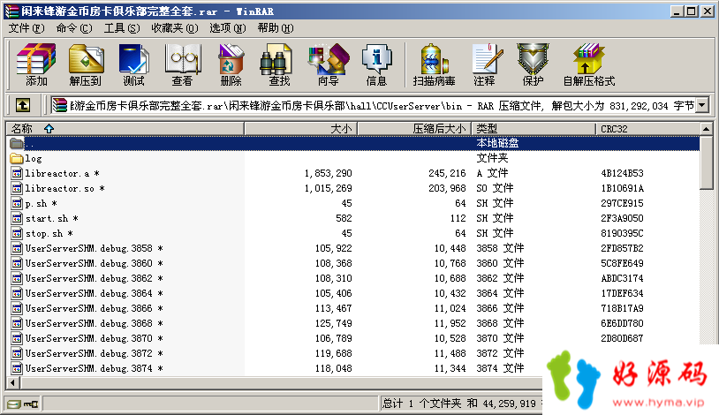This screenshot has height=415, width=719.
Task: Click size value 125,749
Action: pos(333,324)
